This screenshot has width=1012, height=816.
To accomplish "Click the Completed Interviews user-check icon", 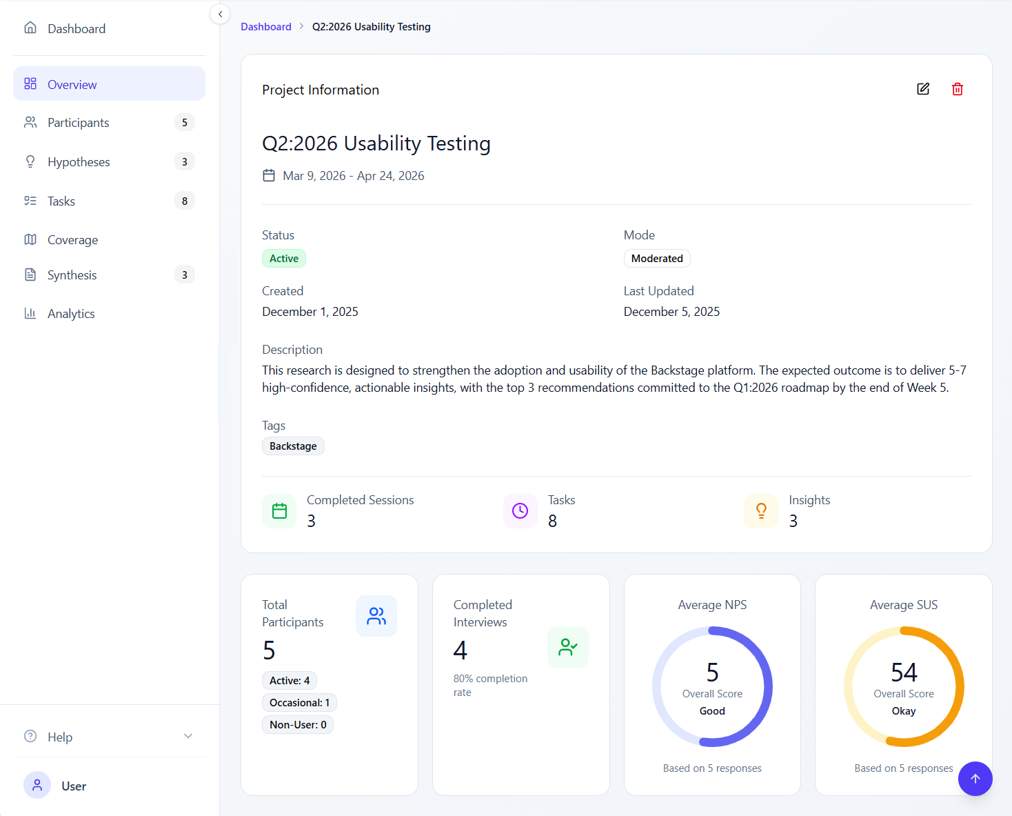I will pyautogui.click(x=568, y=647).
